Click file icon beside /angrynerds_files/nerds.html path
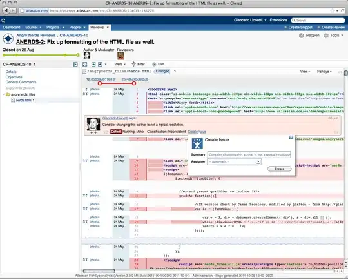 [x=84, y=72]
